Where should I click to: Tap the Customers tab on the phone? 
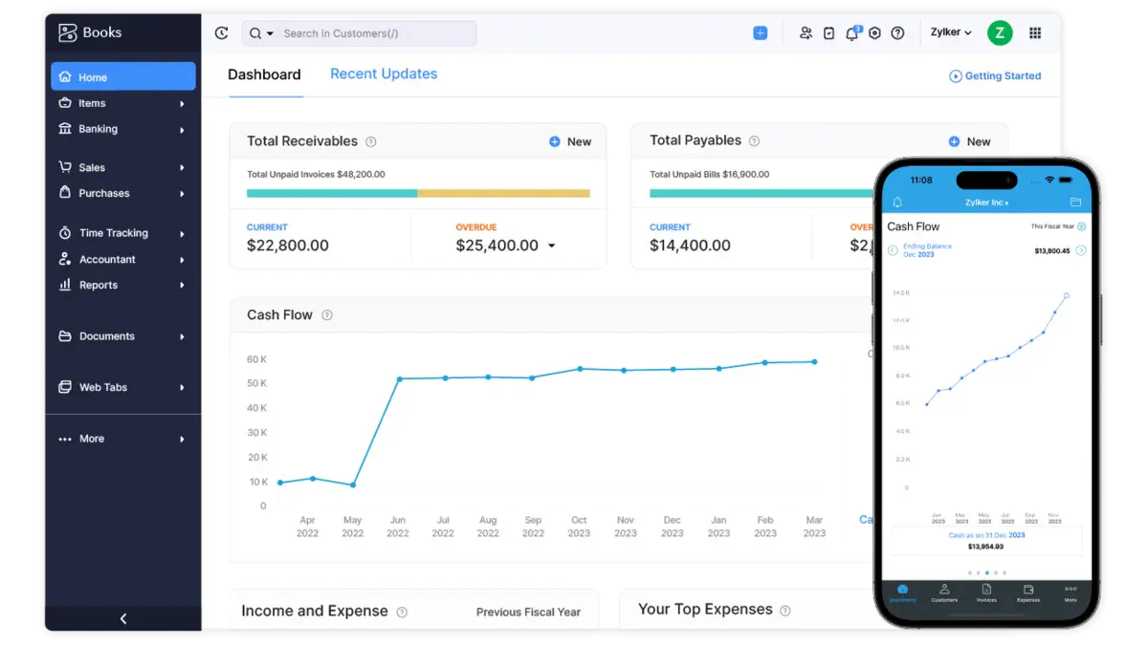(944, 592)
